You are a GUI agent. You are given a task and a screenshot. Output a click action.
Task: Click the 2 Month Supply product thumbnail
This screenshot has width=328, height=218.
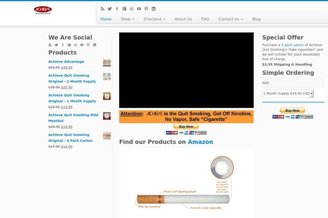point(107,76)
